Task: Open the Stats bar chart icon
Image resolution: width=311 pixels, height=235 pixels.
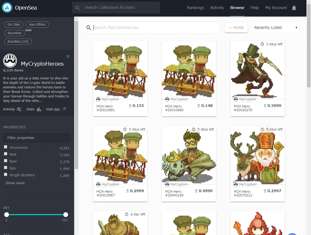Action: 39,109
